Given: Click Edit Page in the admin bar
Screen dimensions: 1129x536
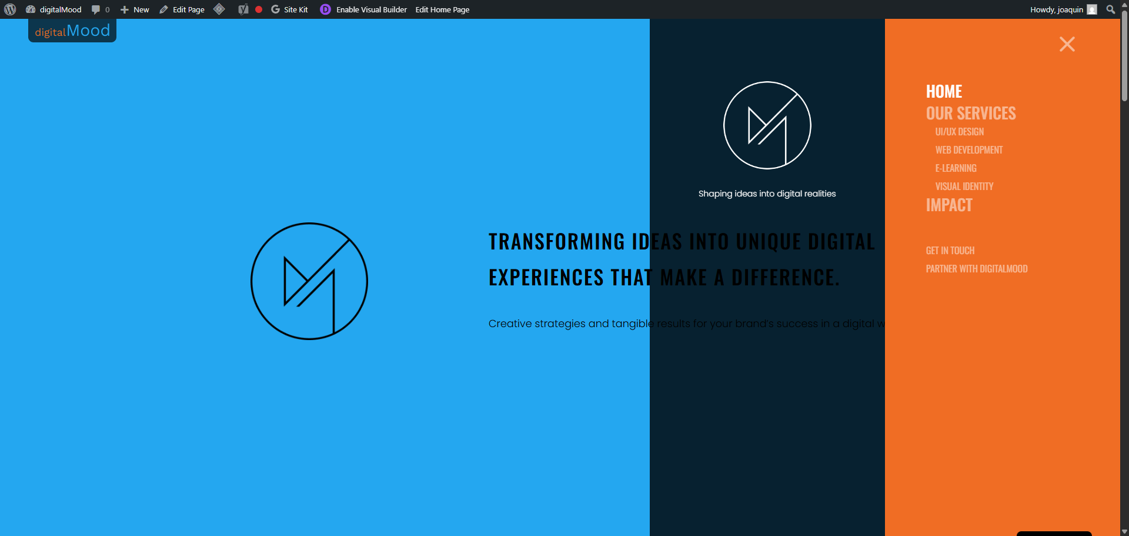Looking at the screenshot, I should coord(182,9).
